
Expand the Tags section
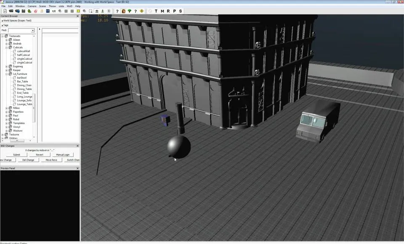tap(2, 25)
